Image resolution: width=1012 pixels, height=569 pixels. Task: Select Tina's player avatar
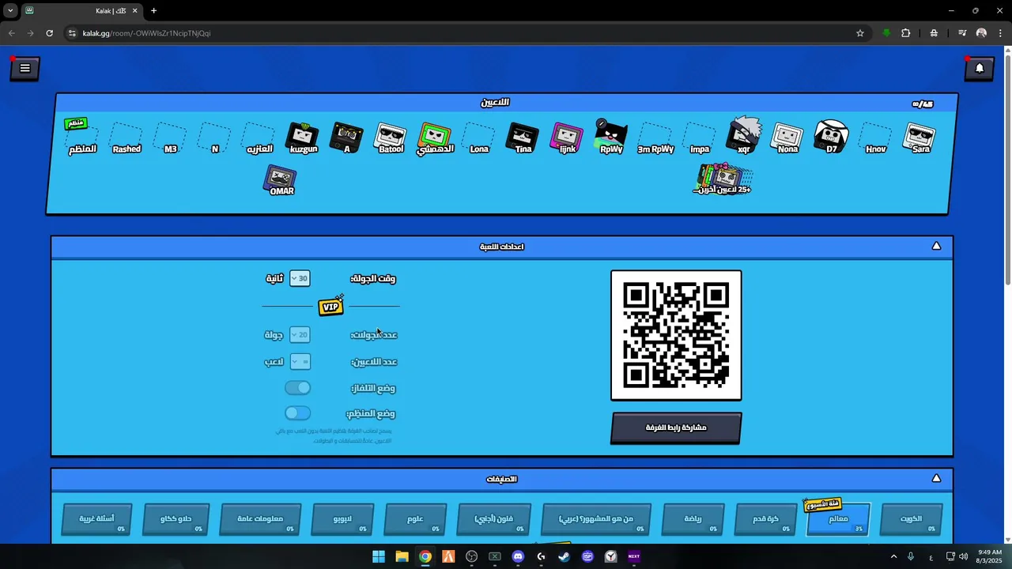pyautogui.click(x=523, y=136)
